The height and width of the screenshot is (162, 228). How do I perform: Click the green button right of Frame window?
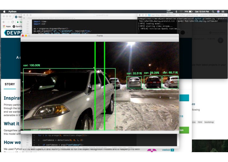(x=184, y=130)
